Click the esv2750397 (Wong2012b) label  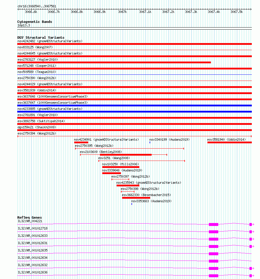pyautogui.click(x=131, y=176)
